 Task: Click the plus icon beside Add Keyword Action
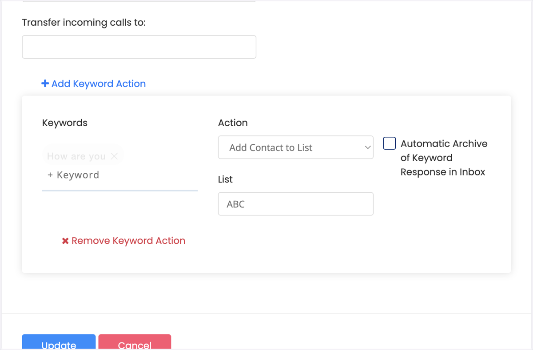click(x=45, y=84)
